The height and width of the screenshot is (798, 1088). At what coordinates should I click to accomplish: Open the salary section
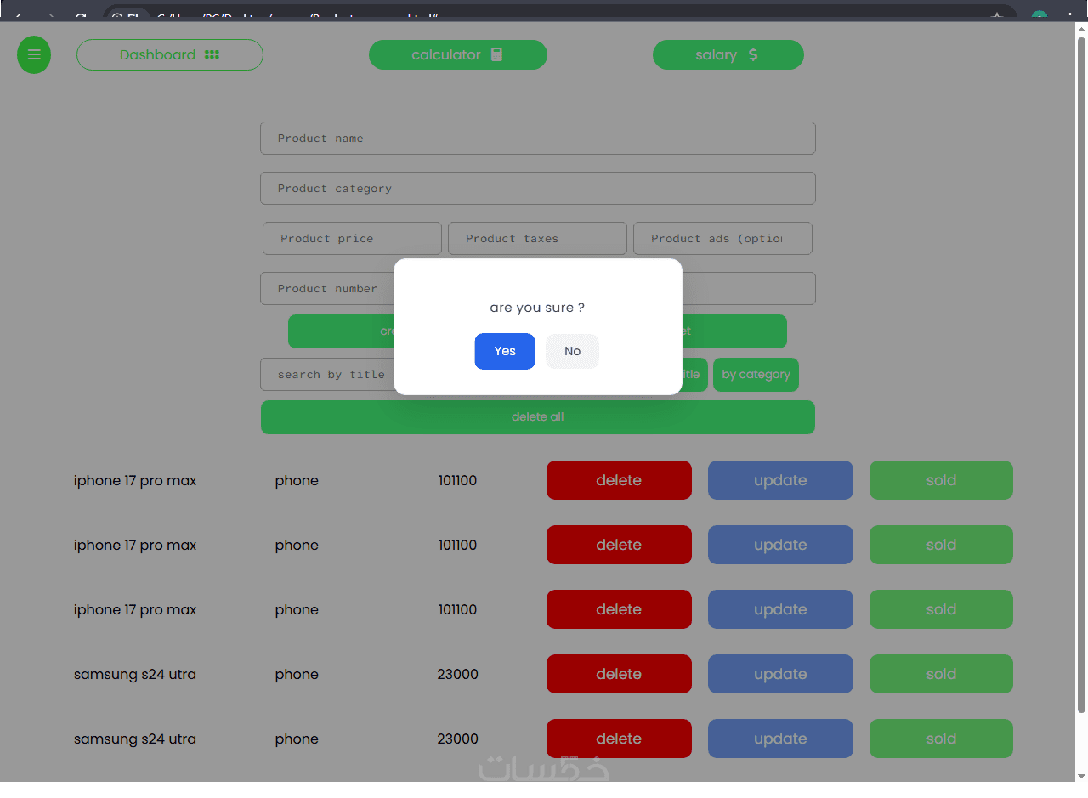pos(728,55)
